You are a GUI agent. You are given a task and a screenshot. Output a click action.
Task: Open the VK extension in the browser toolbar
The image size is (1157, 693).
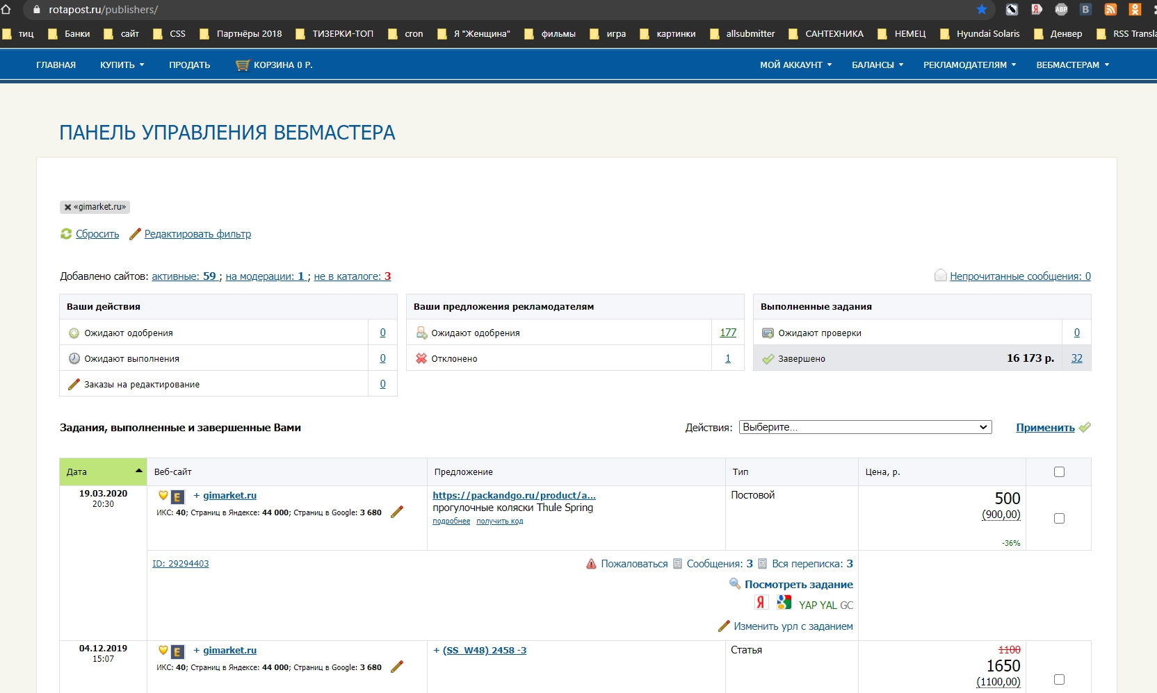1085,9
